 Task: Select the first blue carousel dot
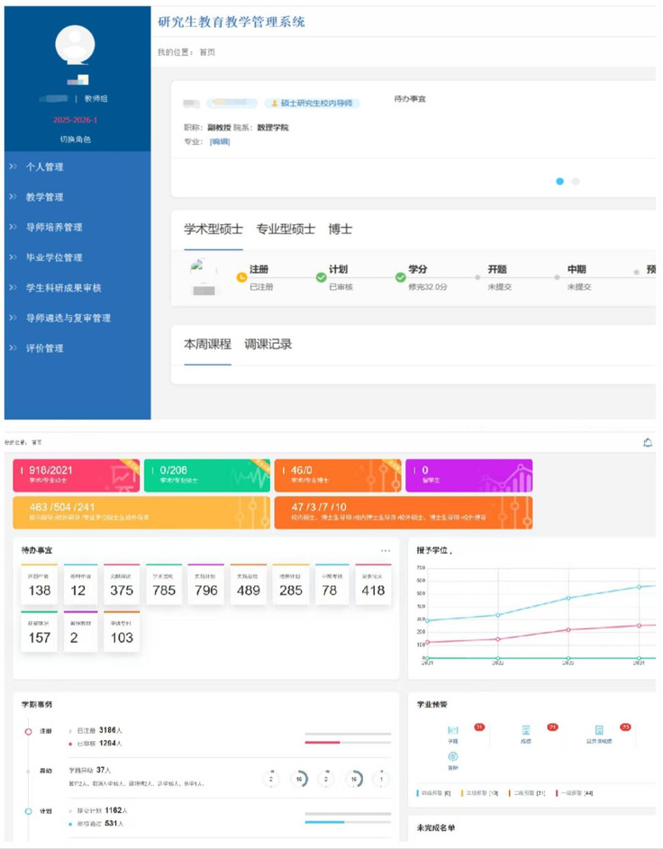click(x=559, y=181)
